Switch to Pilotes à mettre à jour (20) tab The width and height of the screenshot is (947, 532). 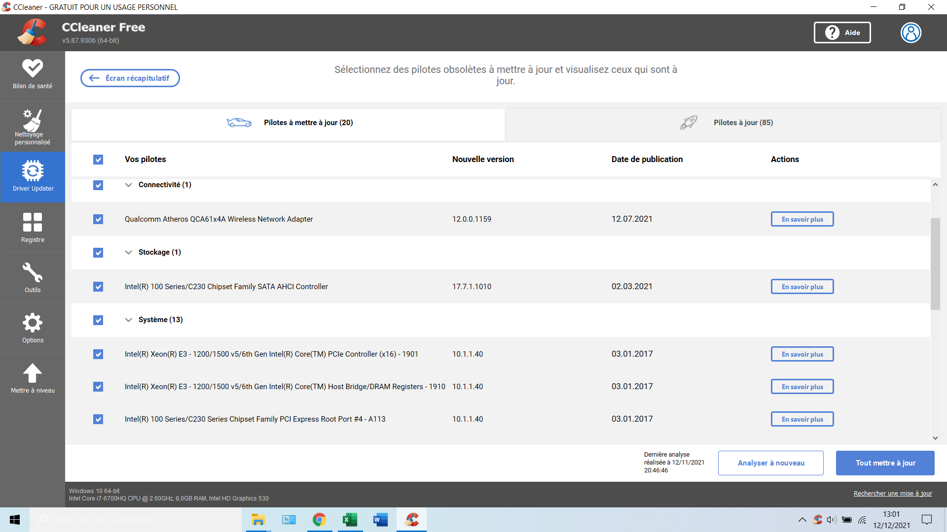tap(289, 125)
